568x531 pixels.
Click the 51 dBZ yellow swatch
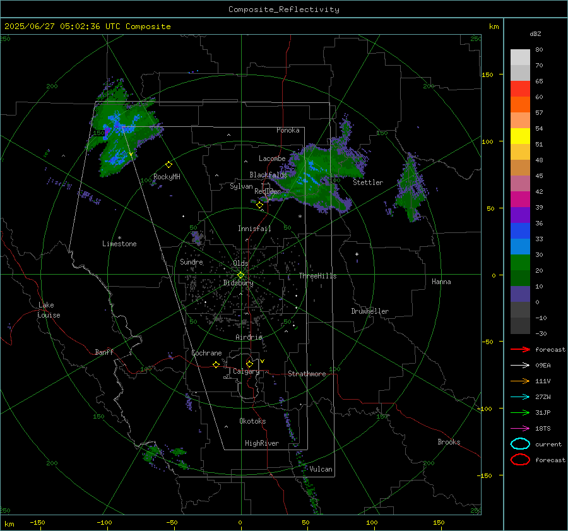(x=520, y=136)
